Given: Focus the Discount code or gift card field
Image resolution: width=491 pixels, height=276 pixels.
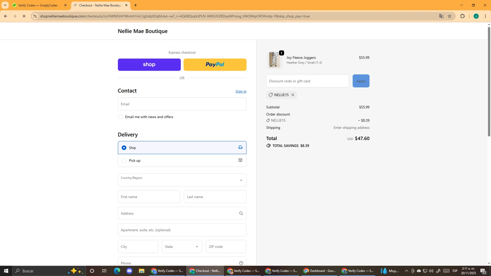Looking at the screenshot, I should click(x=307, y=81).
